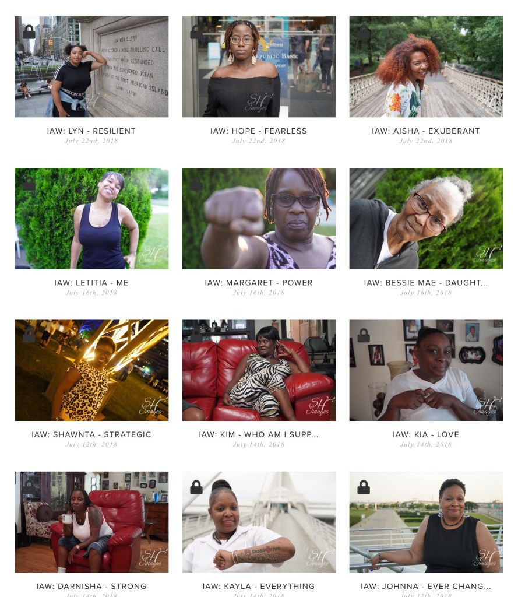Open the IAW: Hope - Fearless title link
518x597 pixels.
(x=259, y=131)
